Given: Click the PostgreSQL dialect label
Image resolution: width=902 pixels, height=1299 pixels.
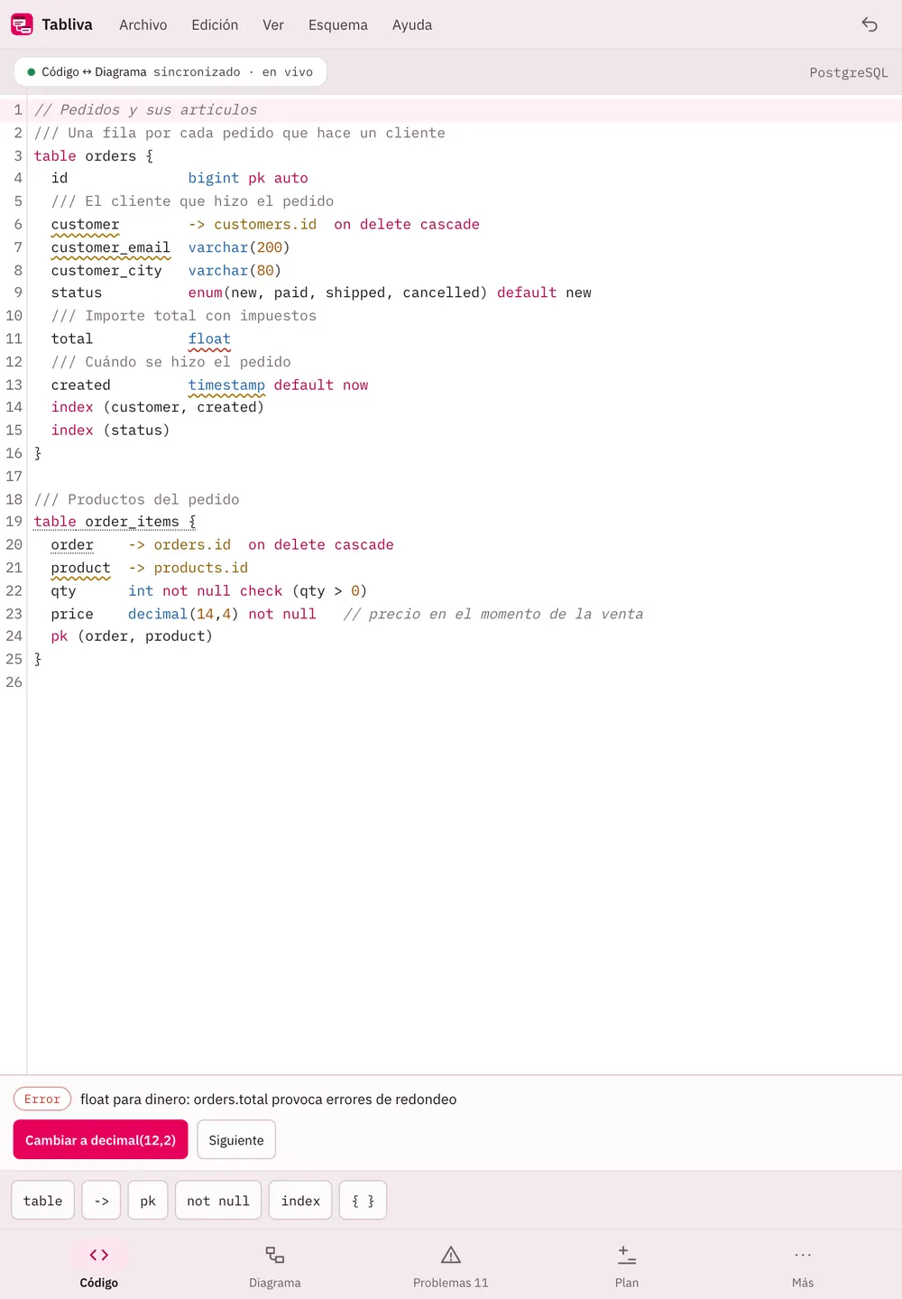Looking at the screenshot, I should click(849, 73).
